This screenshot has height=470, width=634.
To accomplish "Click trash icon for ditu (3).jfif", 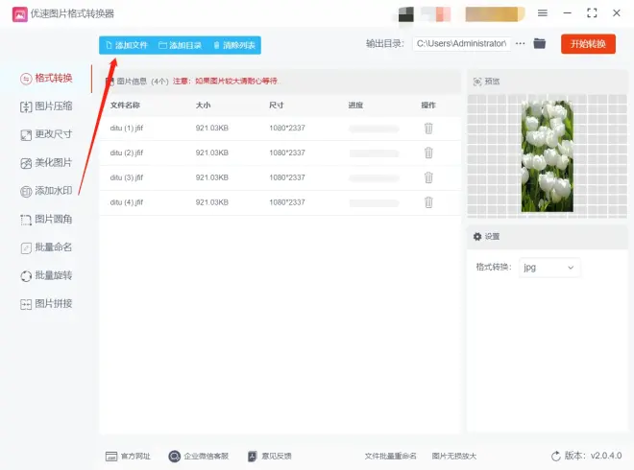I will [428, 177].
